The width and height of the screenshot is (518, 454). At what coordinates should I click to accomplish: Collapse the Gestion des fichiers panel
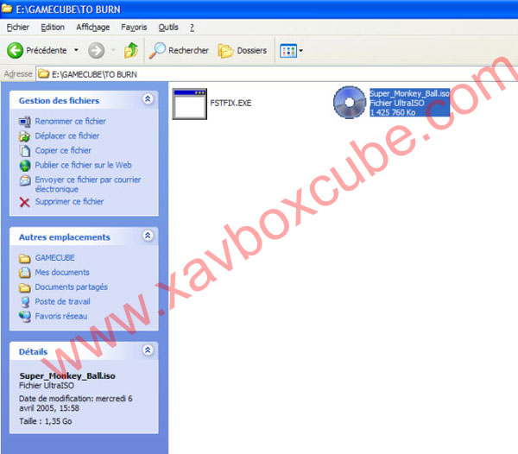[148, 98]
